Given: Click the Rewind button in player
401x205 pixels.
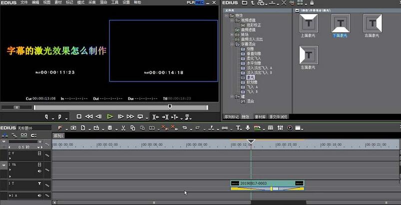Looking at the screenshot, I should 89,116.
